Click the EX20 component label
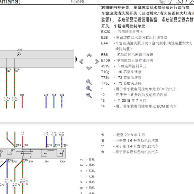 (x=15, y=162)
